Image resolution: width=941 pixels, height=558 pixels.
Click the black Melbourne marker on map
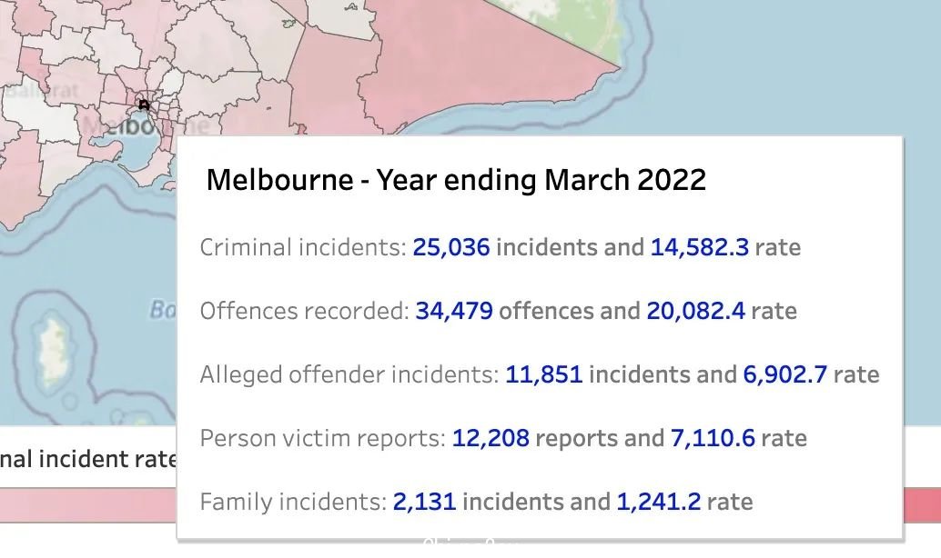click(144, 105)
